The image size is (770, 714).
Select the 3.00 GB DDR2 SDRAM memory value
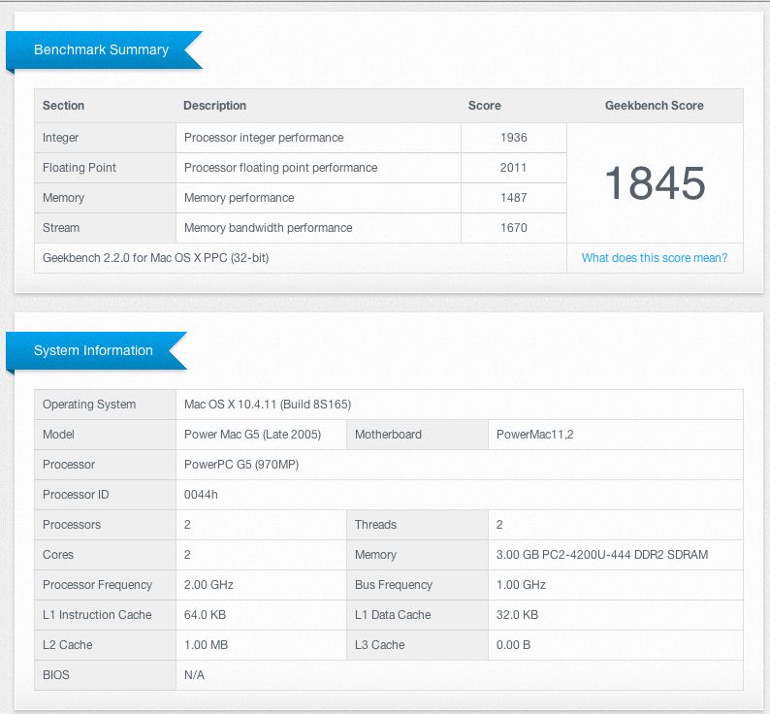click(x=601, y=555)
